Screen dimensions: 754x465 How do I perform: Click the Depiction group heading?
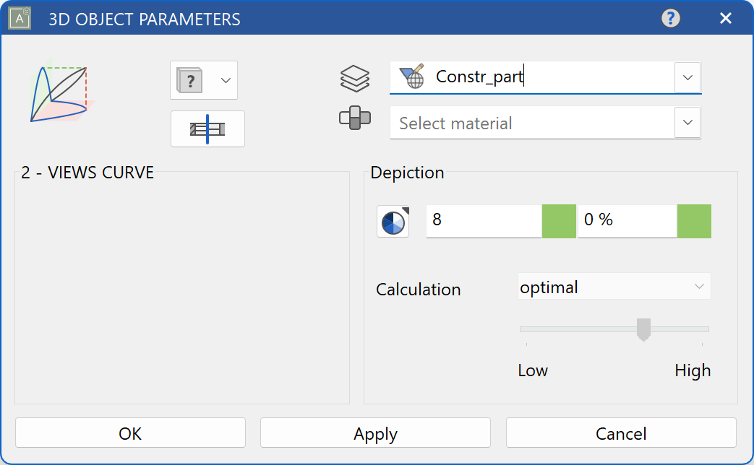[x=406, y=173]
